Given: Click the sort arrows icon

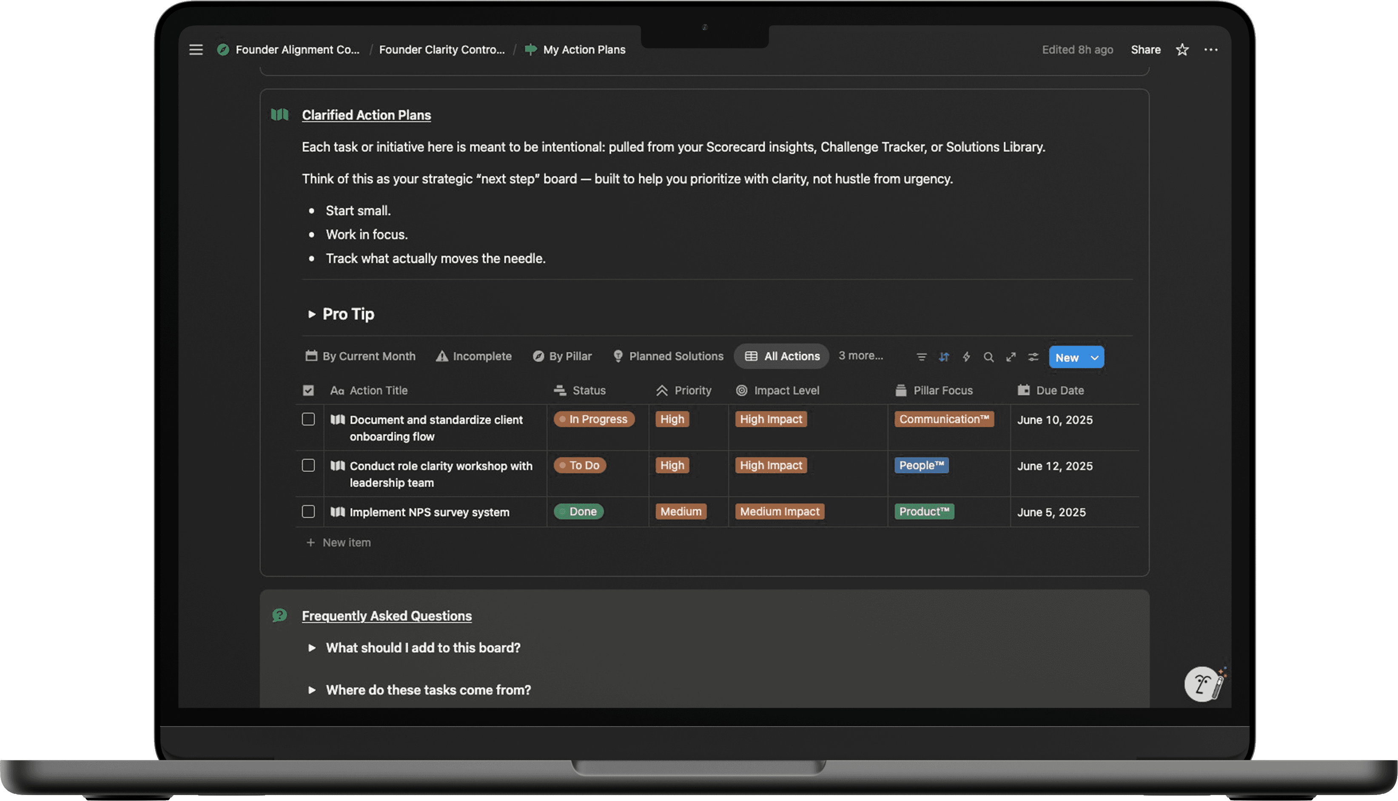Looking at the screenshot, I should pos(944,357).
